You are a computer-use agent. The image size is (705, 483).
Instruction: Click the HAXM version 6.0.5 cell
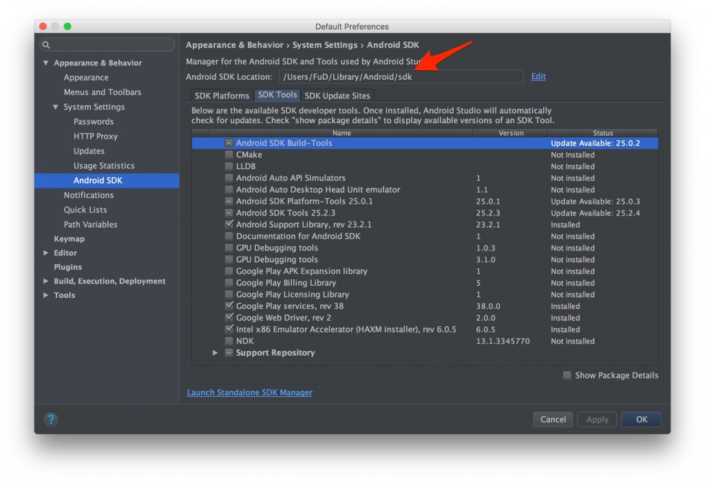[485, 330]
